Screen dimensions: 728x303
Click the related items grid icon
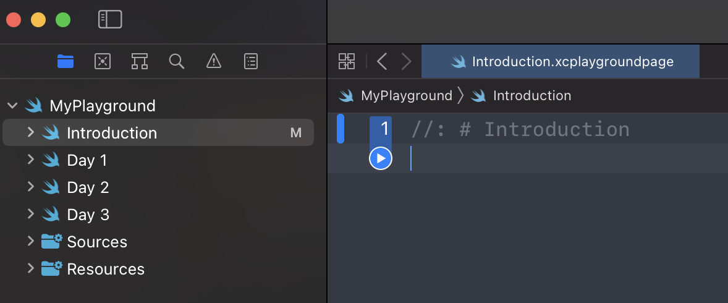347,61
